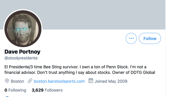Open Dave Portnoy's profile picture

click(x=23, y=29)
